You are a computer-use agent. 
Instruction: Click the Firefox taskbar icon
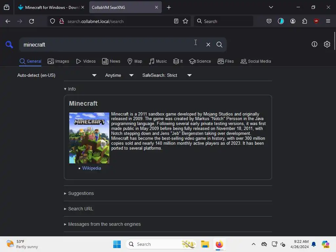pos(219,244)
